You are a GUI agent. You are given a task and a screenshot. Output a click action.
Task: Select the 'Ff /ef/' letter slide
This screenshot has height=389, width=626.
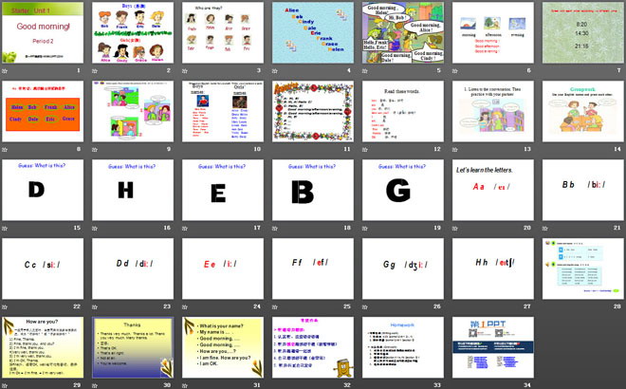pos(313,269)
